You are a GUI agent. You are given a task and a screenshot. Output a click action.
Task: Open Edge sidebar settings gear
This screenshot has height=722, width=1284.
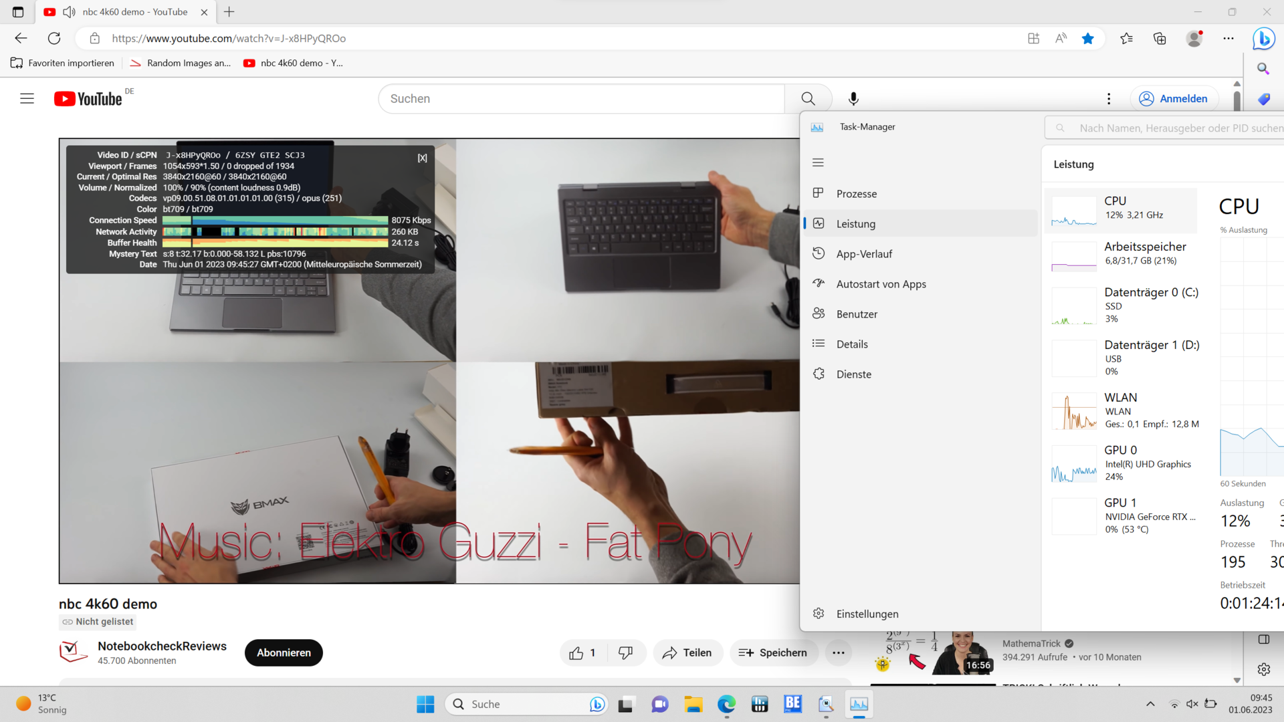point(1263,669)
